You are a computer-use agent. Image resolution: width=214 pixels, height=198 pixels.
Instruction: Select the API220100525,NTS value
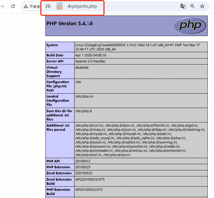[90, 179]
